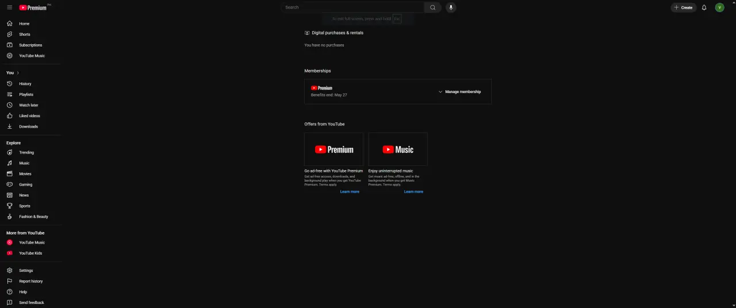Screen dimensions: 736x308
Task: Click the Subscriptions icon
Action: (9, 45)
